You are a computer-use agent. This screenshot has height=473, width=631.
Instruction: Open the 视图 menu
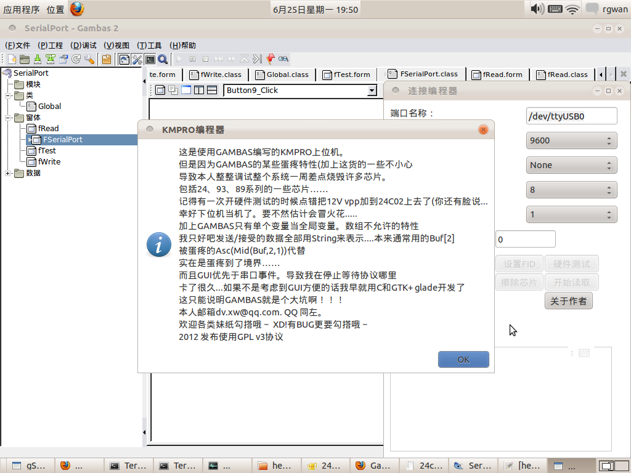[x=116, y=46]
